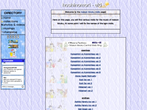Play Kanashimi yo Konnichiwa ver.3
The image size is (147, 110).
click(85, 61)
